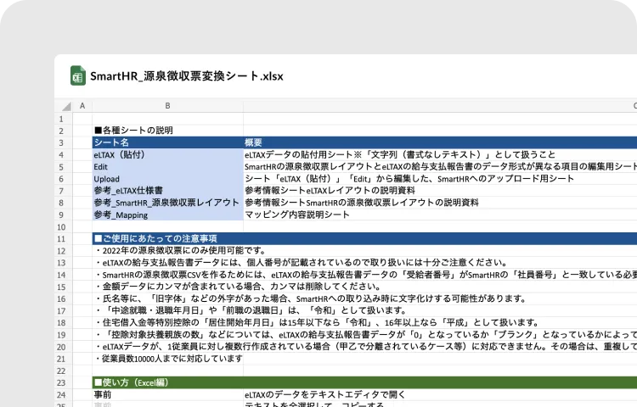Viewport: 637px width, 407px height.
Task: Click the '概要' header cell
Action: coord(440,142)
